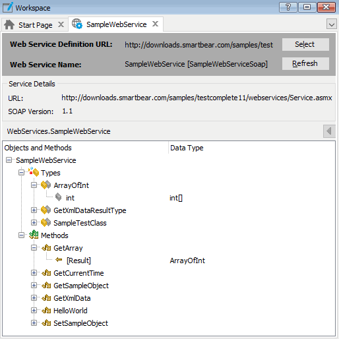This screenshot has width=339, height=339.
Task: Switch to the SampleWebService tab
Action: tap(116, 24)
